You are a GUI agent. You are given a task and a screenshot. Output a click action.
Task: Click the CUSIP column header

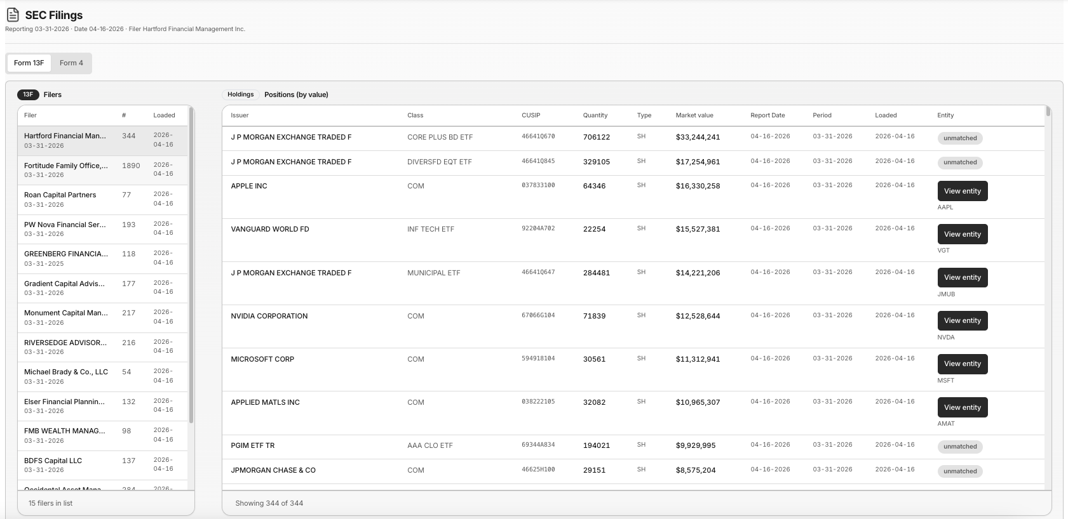[x=531, y=115]
